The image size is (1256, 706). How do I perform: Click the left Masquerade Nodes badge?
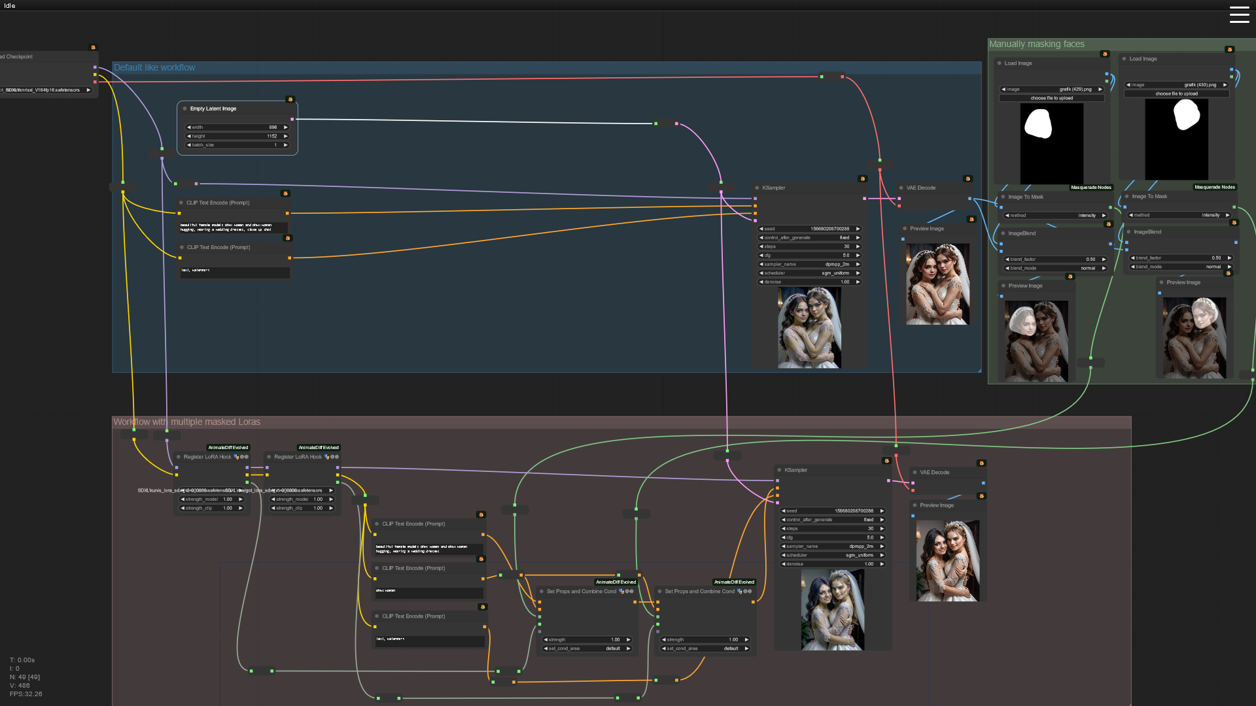(x=1090, y=188)
